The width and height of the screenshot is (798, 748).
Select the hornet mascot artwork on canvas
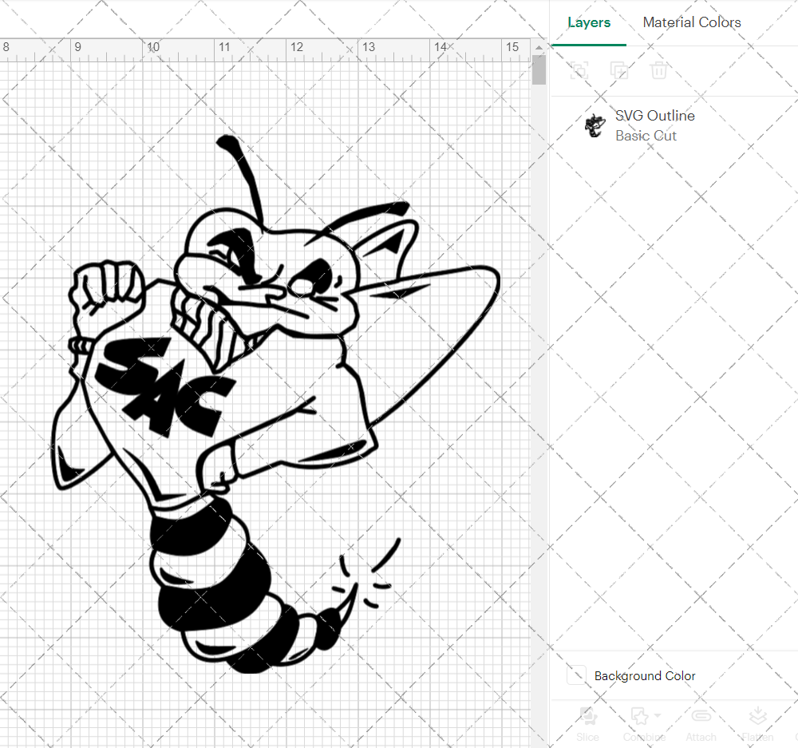tap(275, 404)
